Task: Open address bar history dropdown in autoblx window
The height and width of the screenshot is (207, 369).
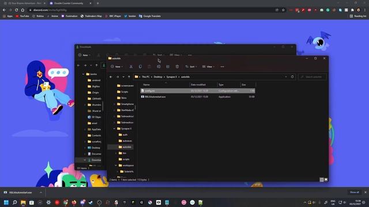Action: coord(286,76)
